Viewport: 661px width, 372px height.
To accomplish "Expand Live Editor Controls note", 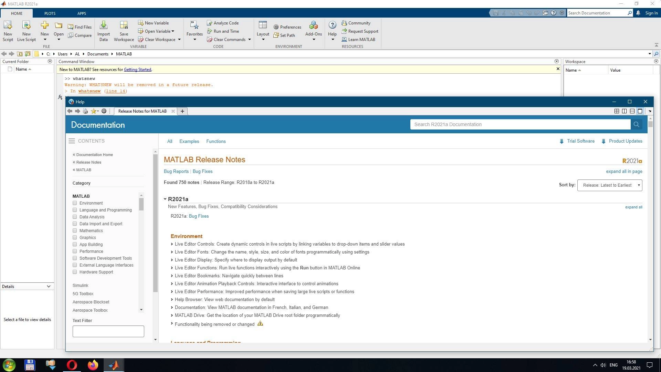I will pos(172,244).
